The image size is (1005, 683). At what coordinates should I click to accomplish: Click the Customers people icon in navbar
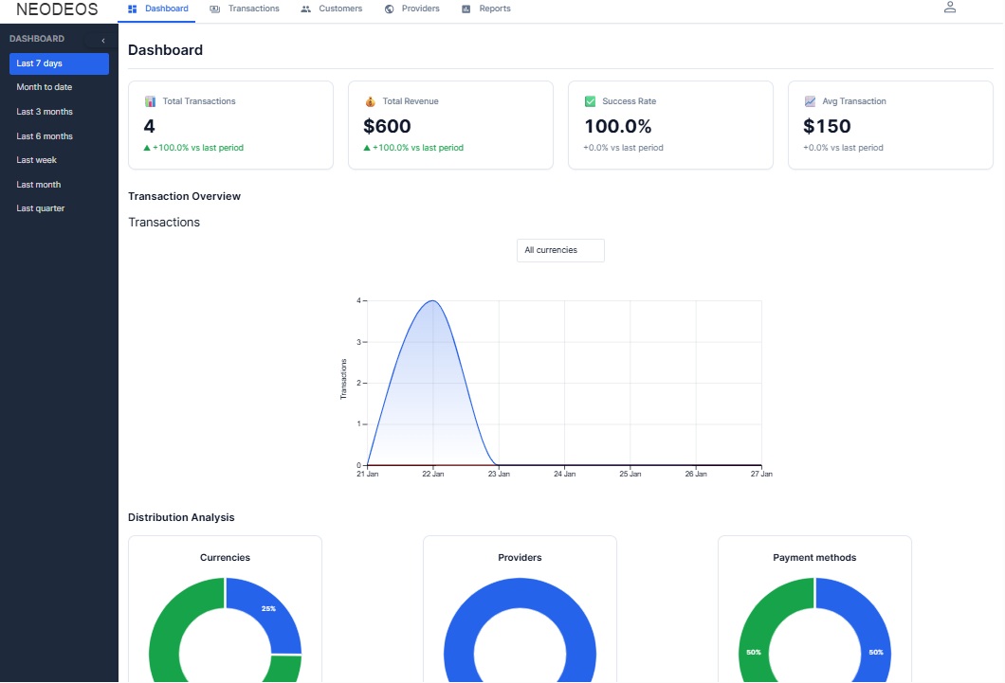(x=305, y=9)
